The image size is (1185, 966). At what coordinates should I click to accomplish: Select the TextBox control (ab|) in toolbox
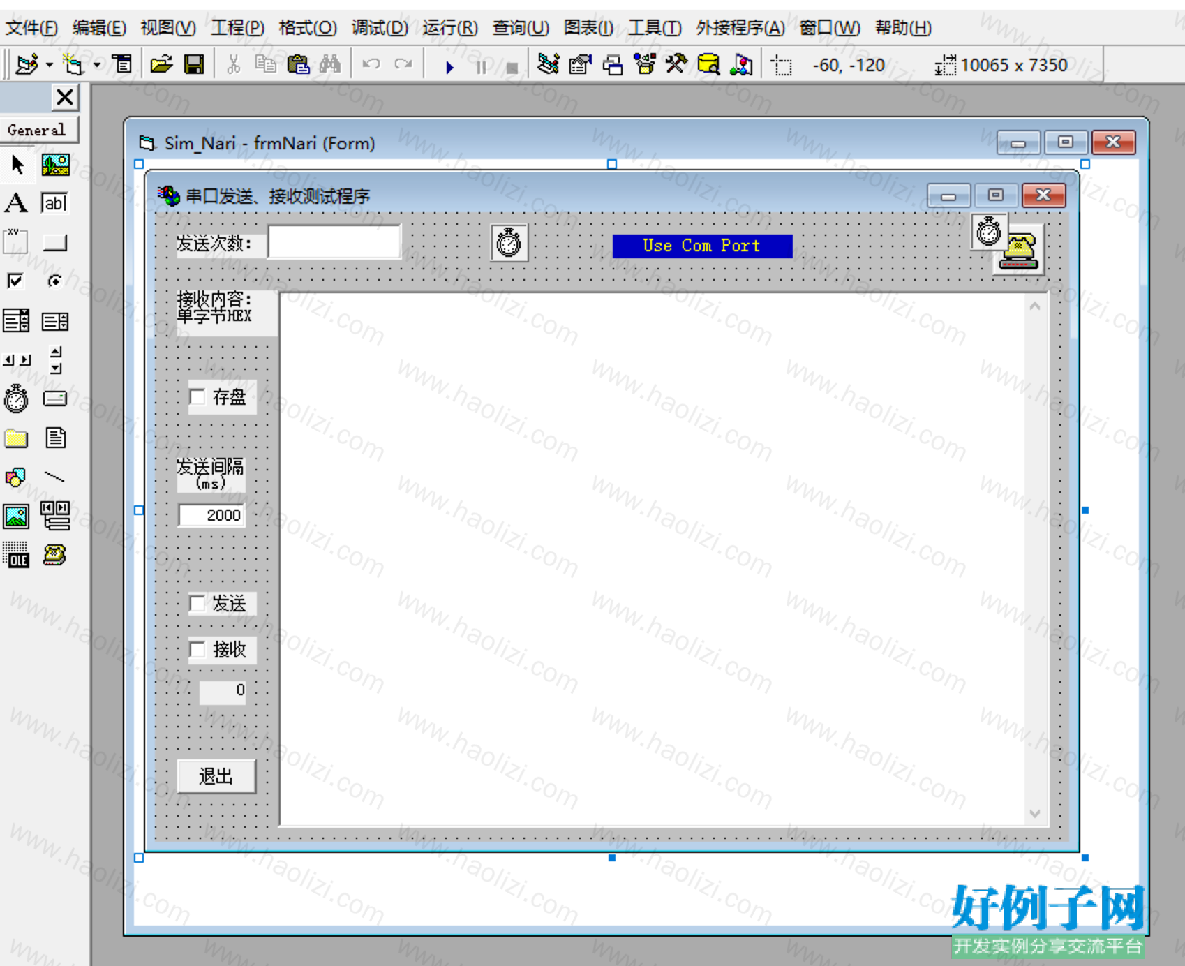coord(54,203)
